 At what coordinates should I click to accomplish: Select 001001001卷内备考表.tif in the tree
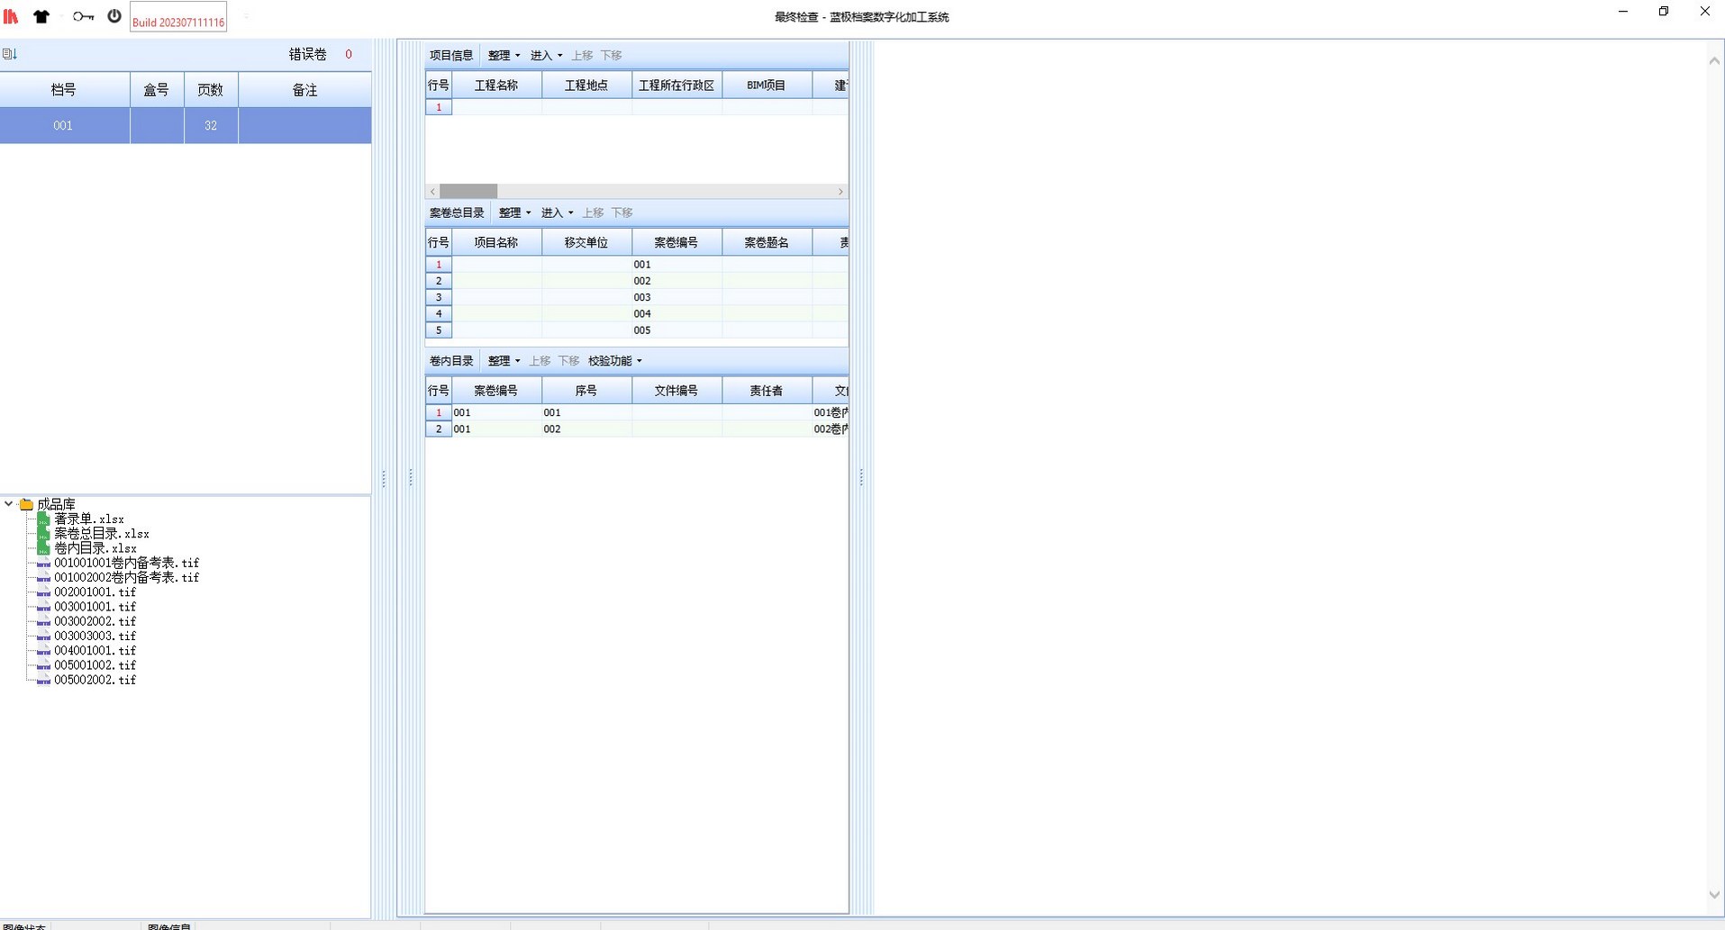(x=126, y=563)
